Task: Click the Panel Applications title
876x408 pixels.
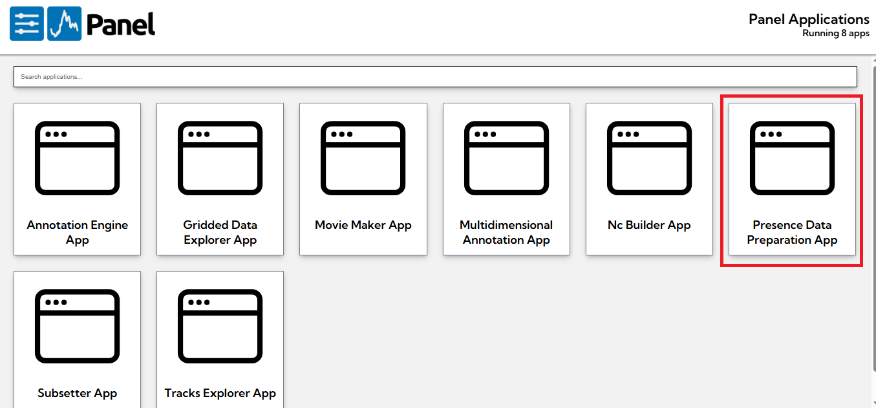Action: click(x=809, y=19)
